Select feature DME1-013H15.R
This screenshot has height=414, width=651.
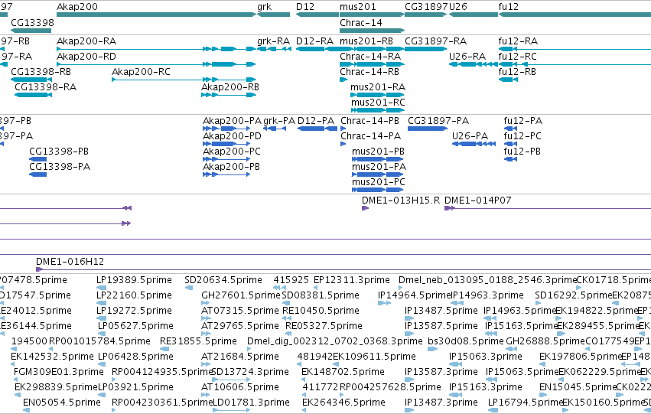point(366,208)
